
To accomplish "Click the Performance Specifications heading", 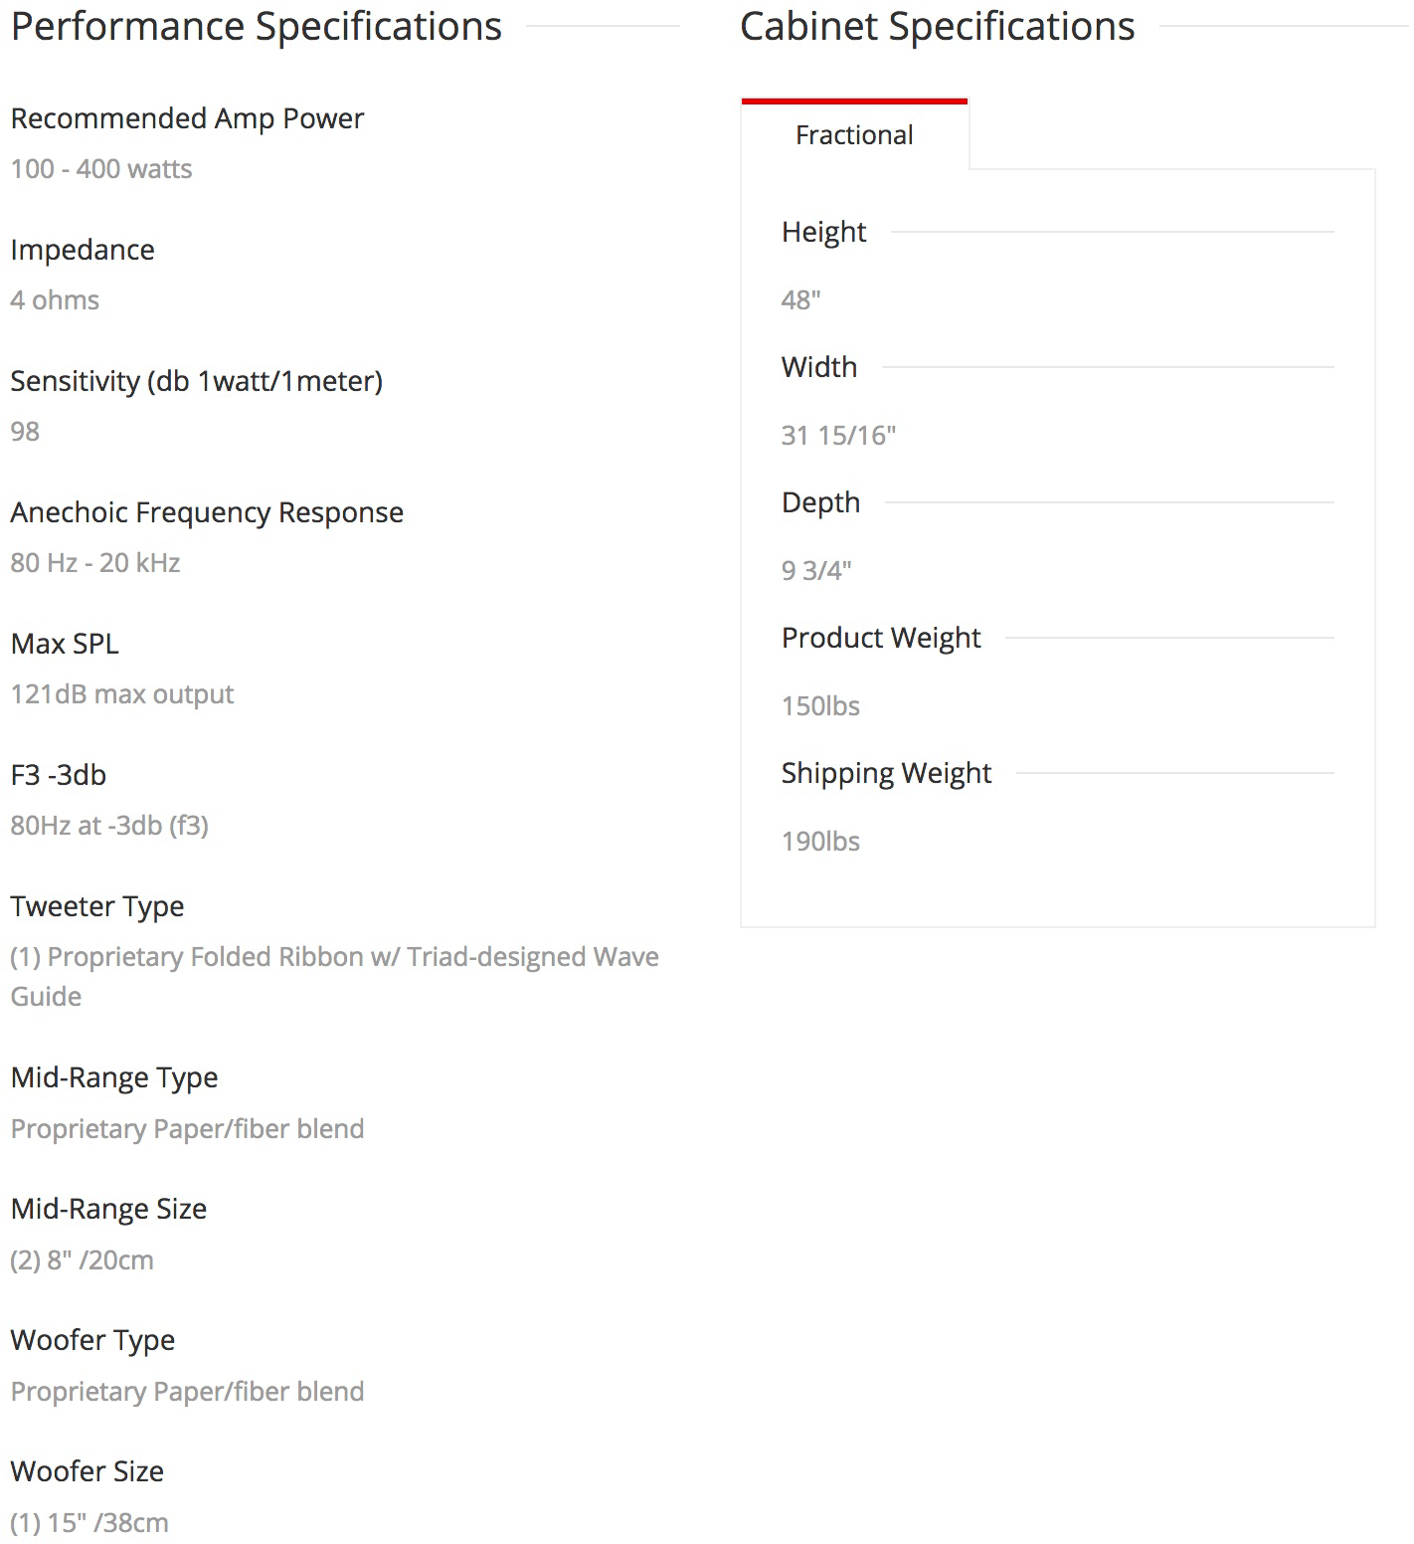I will click(x=257, y=27).
